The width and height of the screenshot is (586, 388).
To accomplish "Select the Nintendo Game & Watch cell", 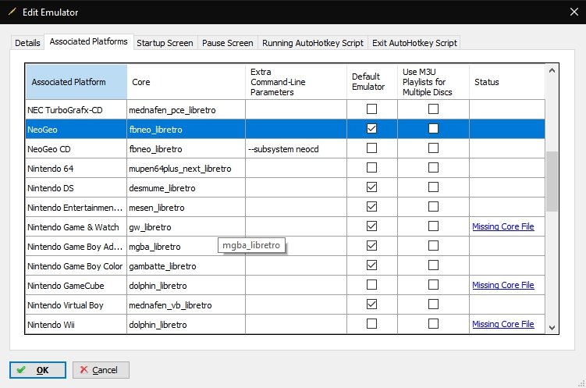I will pyautogui.click(x=76, y=227).
